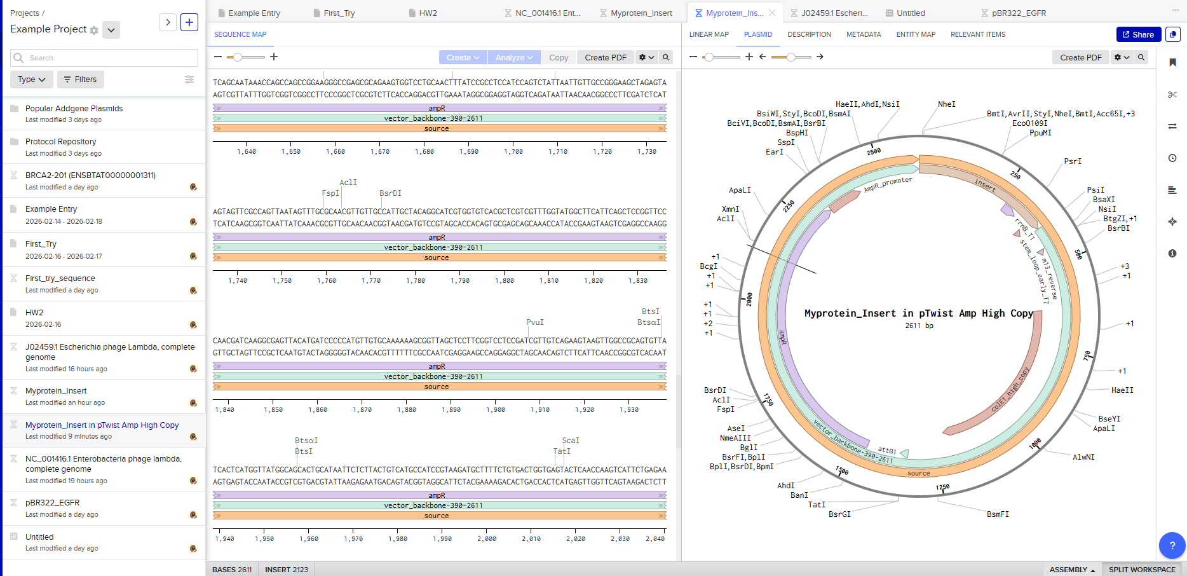This screenshot has height=576, width=1187.
Task: Click the copy link icon beside Share
Action: click(1173, 34)
